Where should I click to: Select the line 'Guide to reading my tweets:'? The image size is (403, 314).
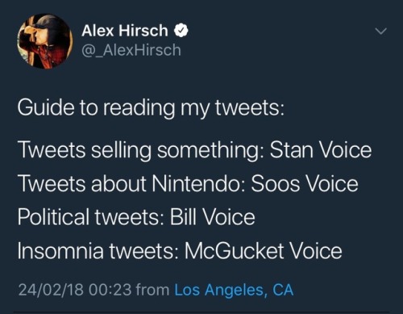(151, 108)
